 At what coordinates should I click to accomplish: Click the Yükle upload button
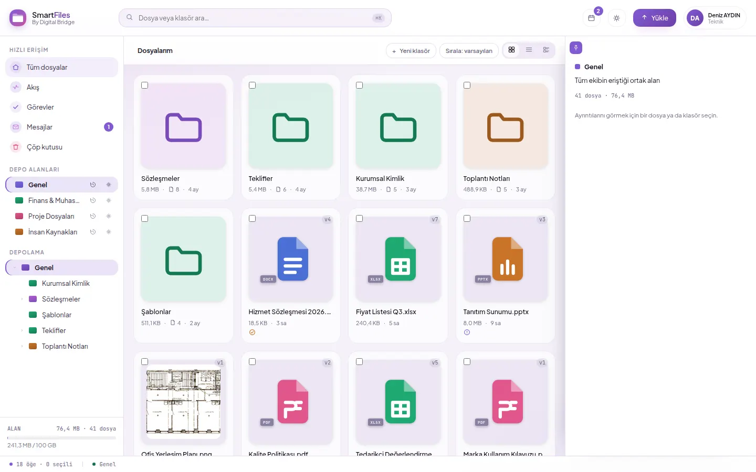(654, 18)
